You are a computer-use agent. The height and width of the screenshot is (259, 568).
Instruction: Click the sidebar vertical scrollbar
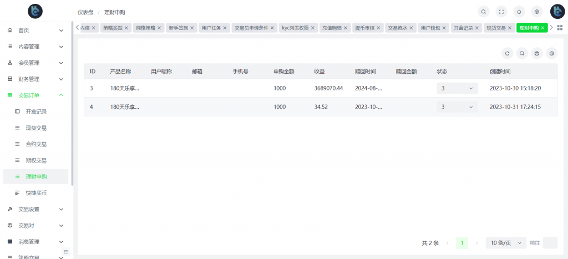pyautogui.click(x=73, y=103)
